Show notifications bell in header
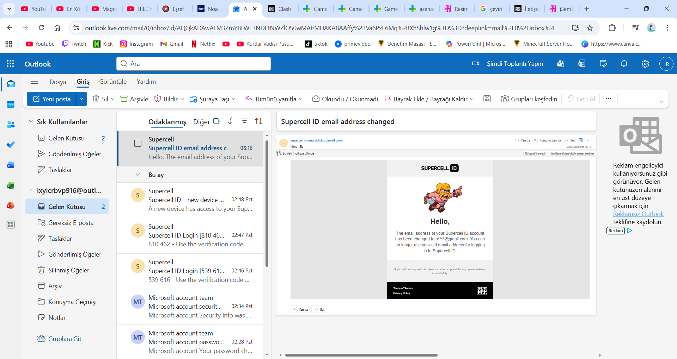This screenshot has height=359, width=677. [624, 64]
